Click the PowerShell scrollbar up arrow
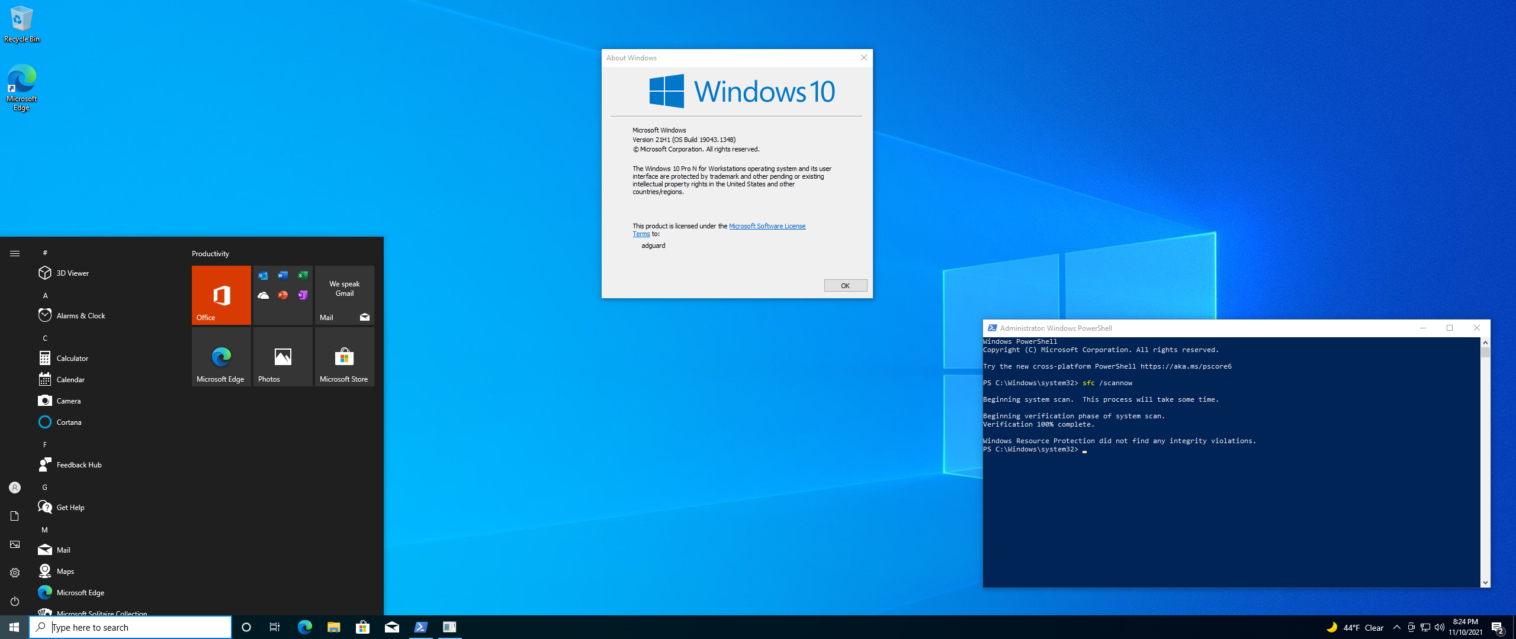The height and width of the screenshot is (639, 1516). [x=1485, y=343]
